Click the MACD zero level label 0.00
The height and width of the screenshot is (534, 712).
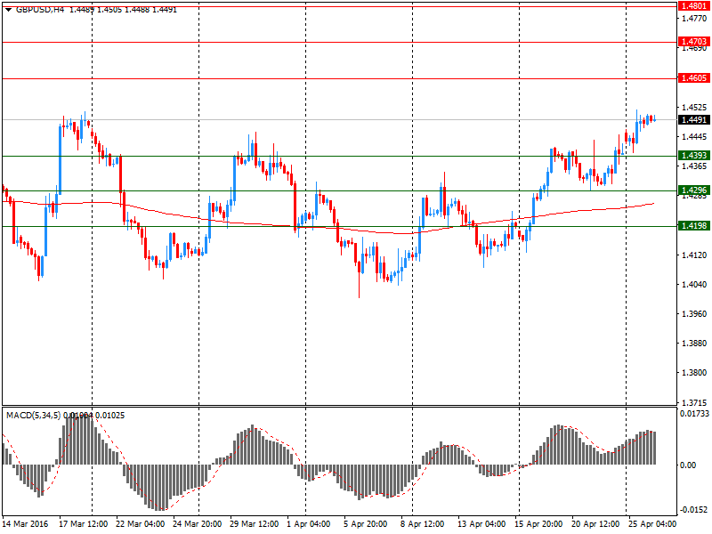pos(688,465)
